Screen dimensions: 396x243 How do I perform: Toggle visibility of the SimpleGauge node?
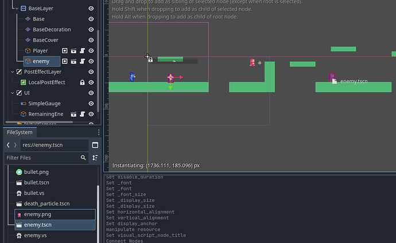coord(91,103)
